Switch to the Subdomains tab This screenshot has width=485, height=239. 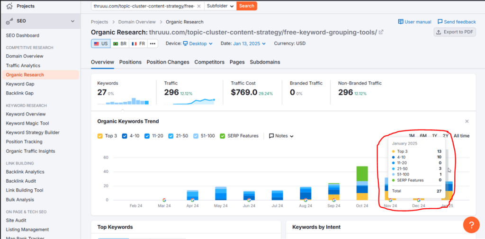click(x=265, y=62)
